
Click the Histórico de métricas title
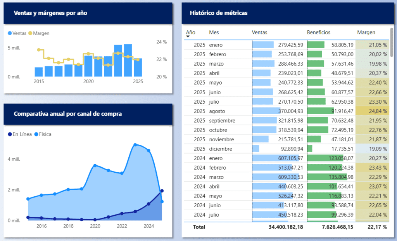(x=219, y=13)
